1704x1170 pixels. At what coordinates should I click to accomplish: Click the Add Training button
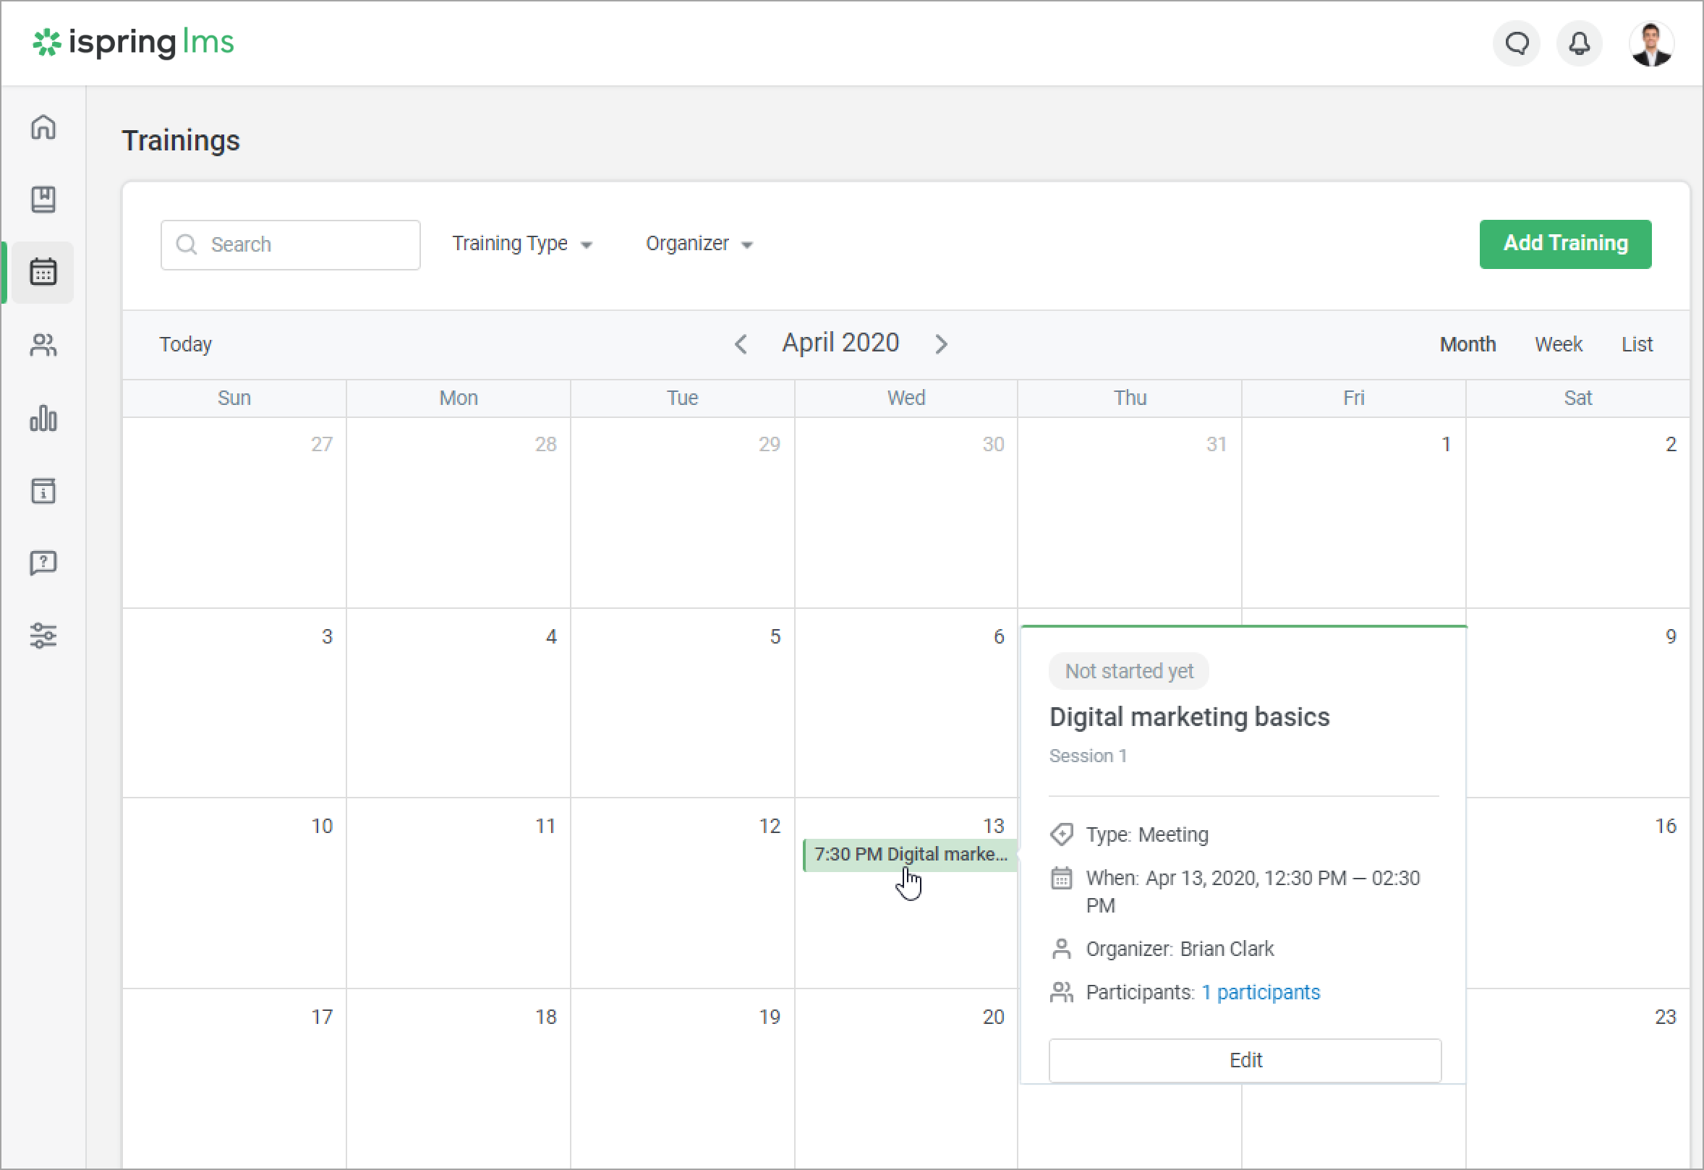[1564, 244]
